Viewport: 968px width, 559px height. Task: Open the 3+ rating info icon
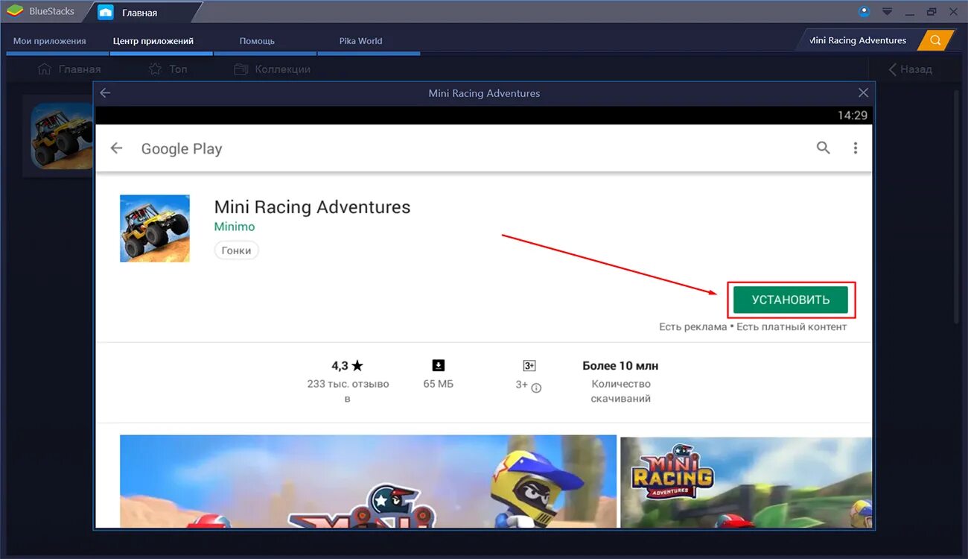click(536, 388)
